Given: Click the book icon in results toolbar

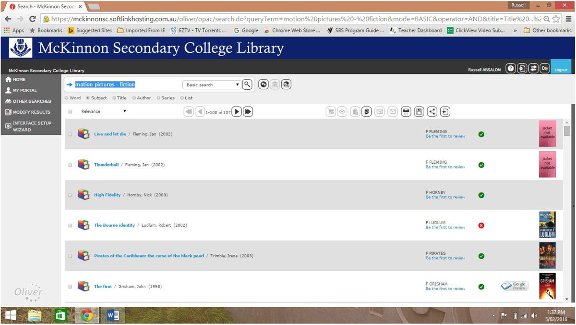Looking at the screenshot, I should [366, 112].
